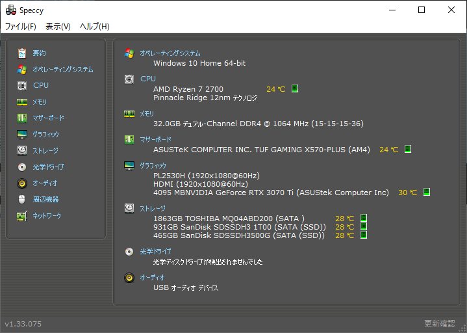This screenshot has height=333, width=467.
Task: Click the メモリ heading link in summary
Action: (147, 114)
